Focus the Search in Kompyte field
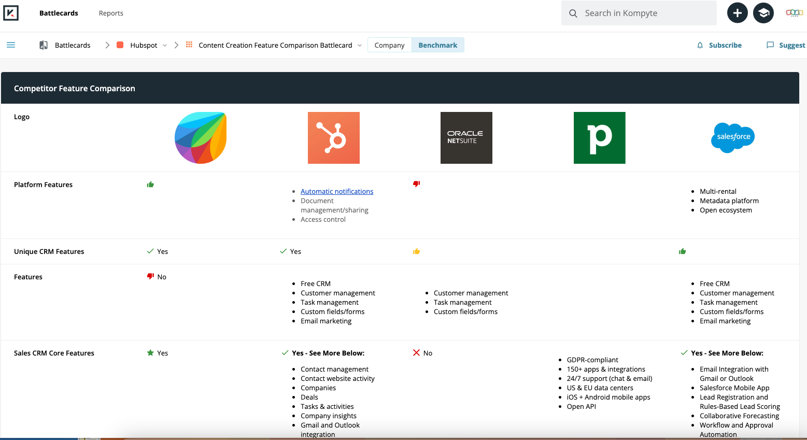This screenshot has height=440, width=807. click(x=639, y=13)
